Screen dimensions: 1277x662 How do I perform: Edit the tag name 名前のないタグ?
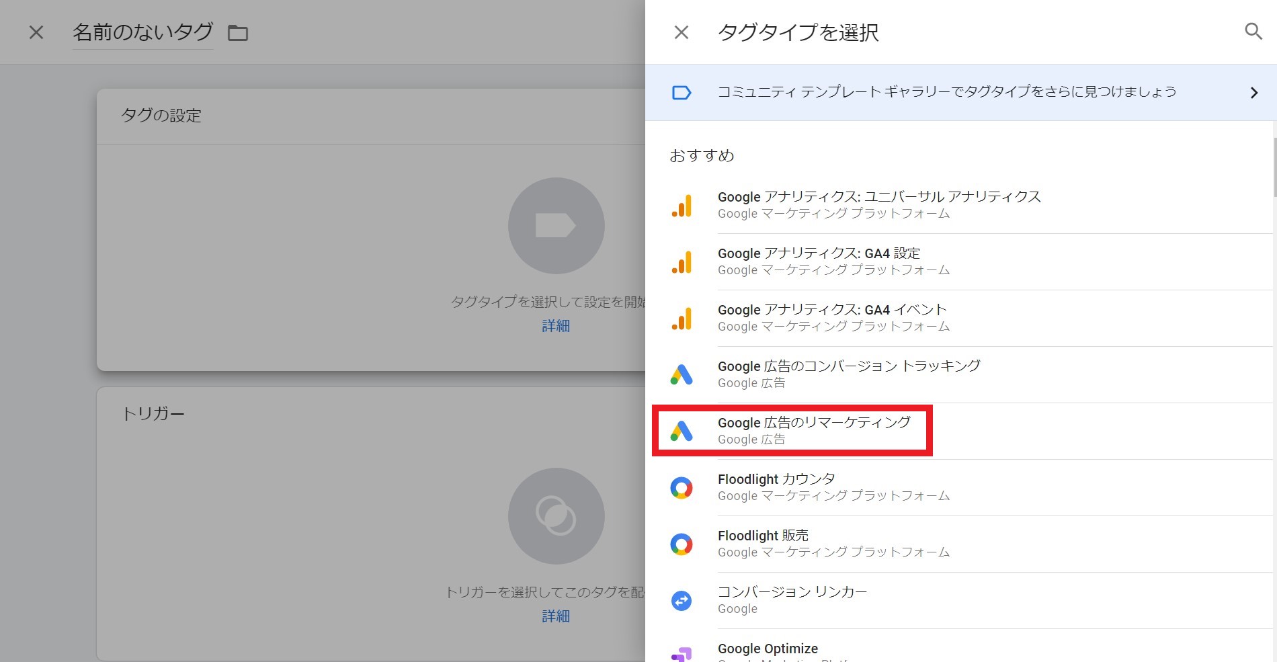142,32
